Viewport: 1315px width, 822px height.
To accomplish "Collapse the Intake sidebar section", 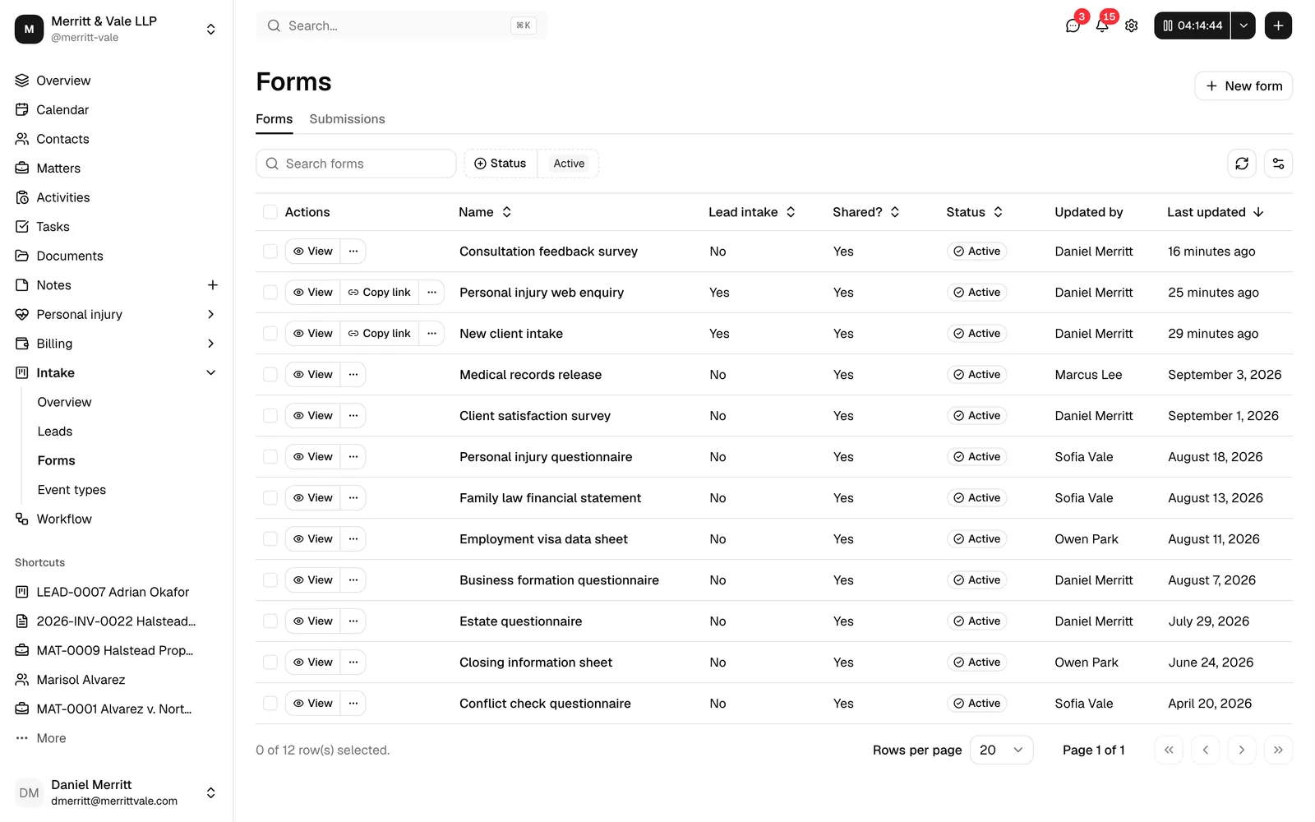I will click(210, 372).
